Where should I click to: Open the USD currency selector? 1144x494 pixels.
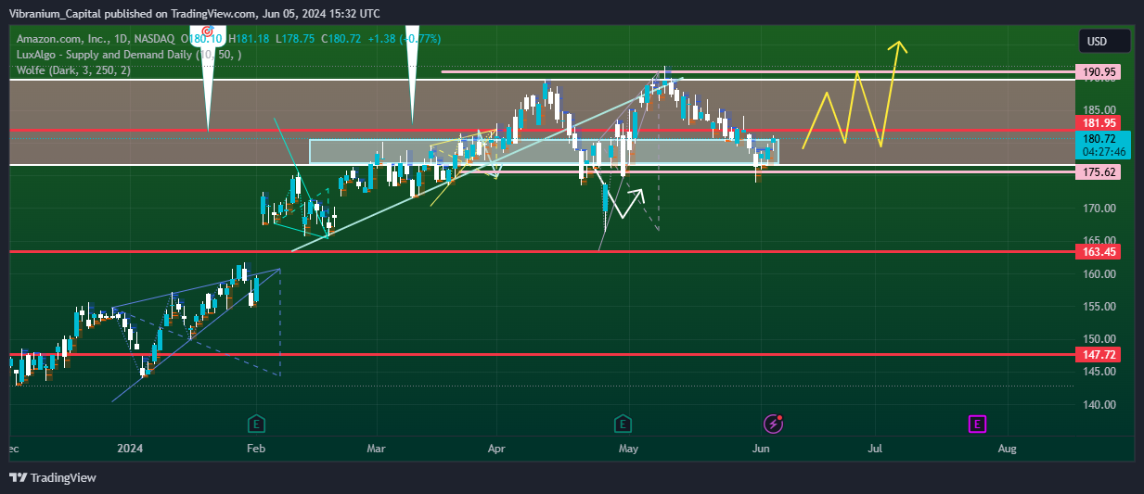click(1104, 41)
